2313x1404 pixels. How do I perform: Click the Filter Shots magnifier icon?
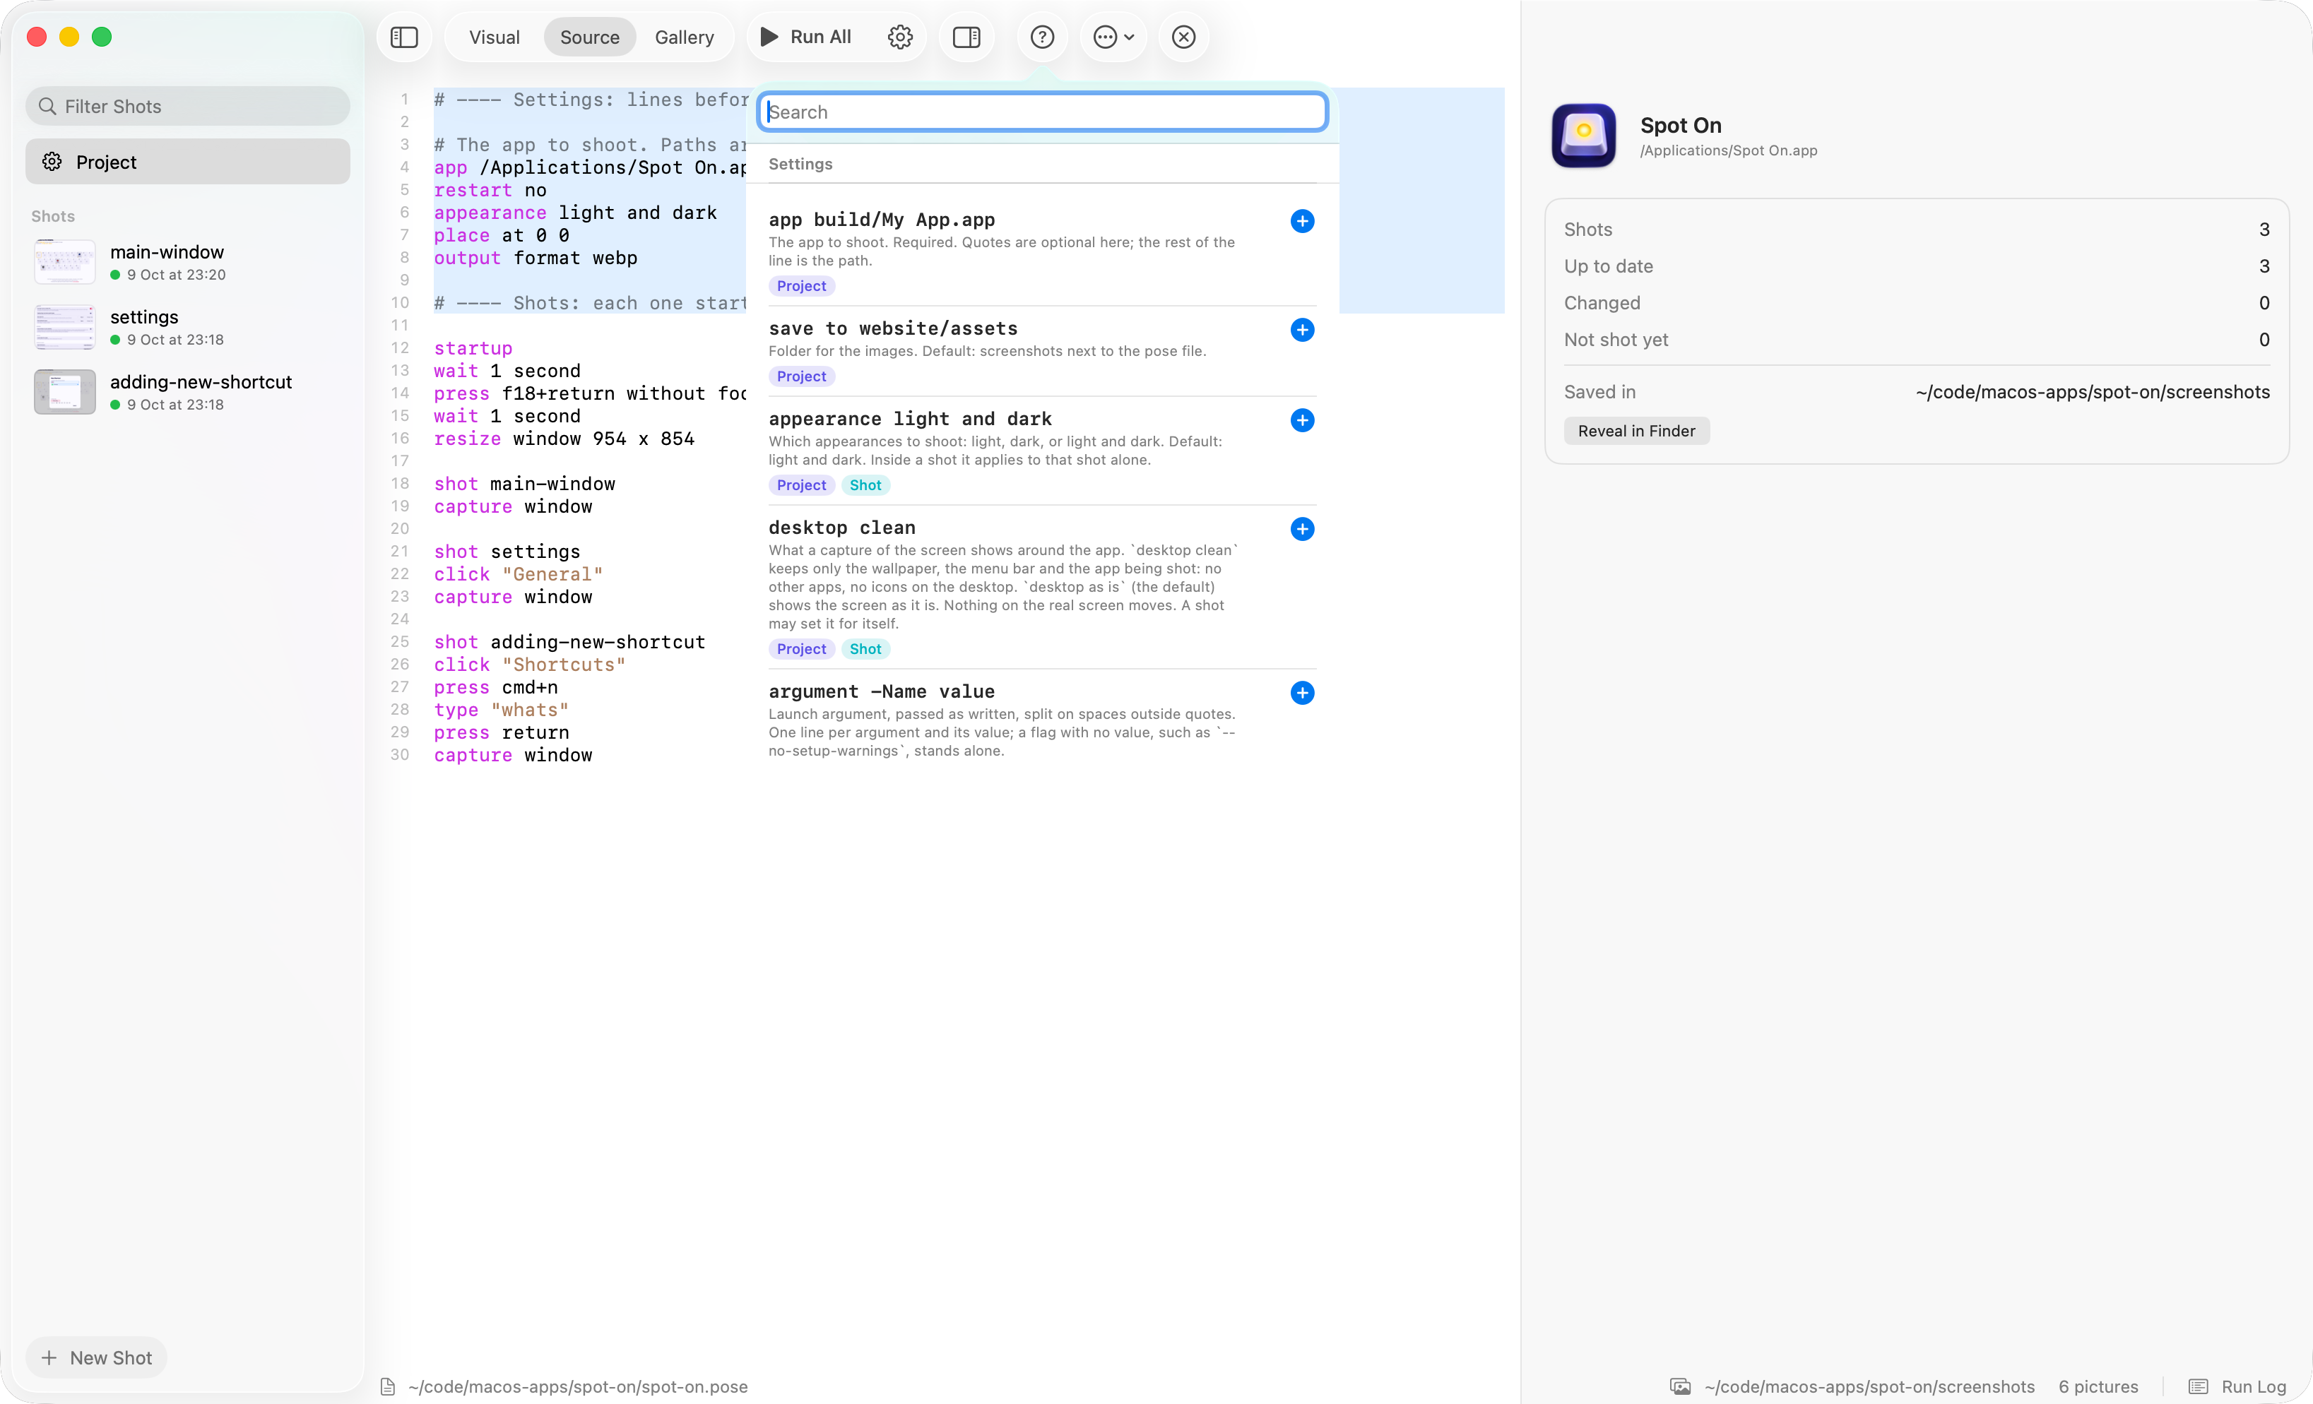47,106
